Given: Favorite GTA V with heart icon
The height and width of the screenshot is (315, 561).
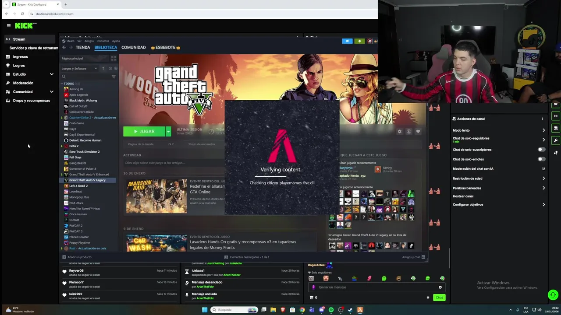Looking at the screenshot, I should (x=418, y=132).
